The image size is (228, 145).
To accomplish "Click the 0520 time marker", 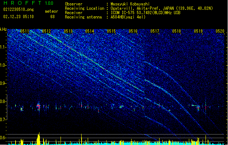I will coord(220,31).
